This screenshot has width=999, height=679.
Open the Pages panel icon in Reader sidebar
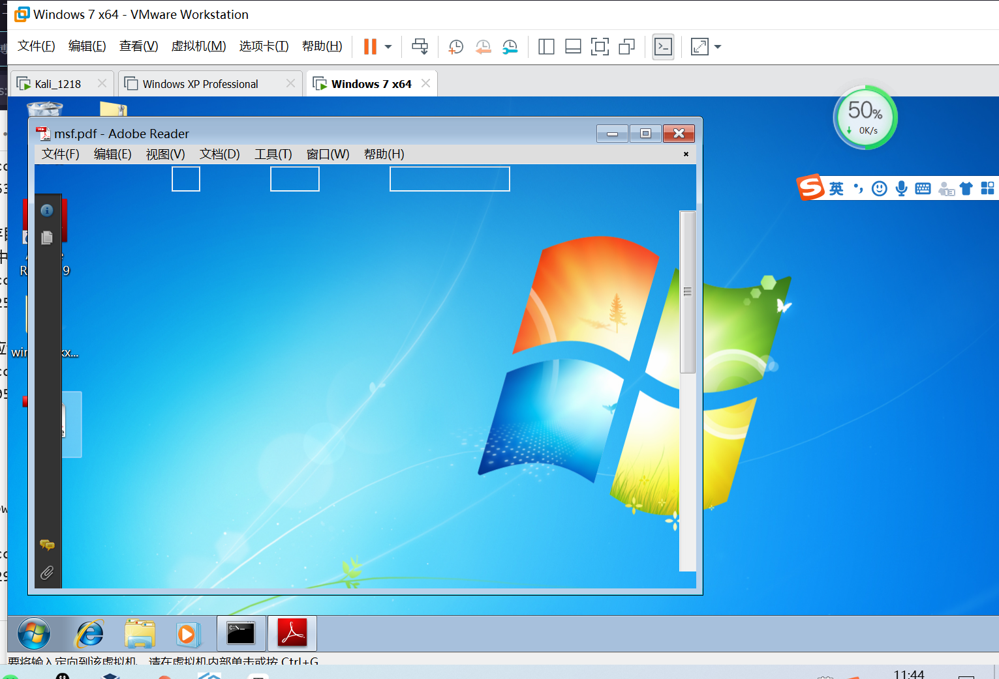[47, 238]
